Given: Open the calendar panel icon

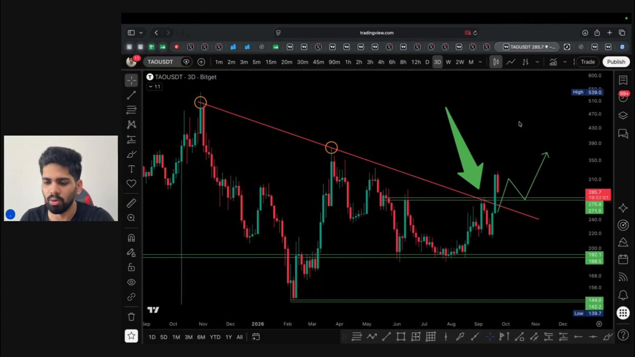Looking at the screenshot, I should pyautogui.click(x=623, y=260).
